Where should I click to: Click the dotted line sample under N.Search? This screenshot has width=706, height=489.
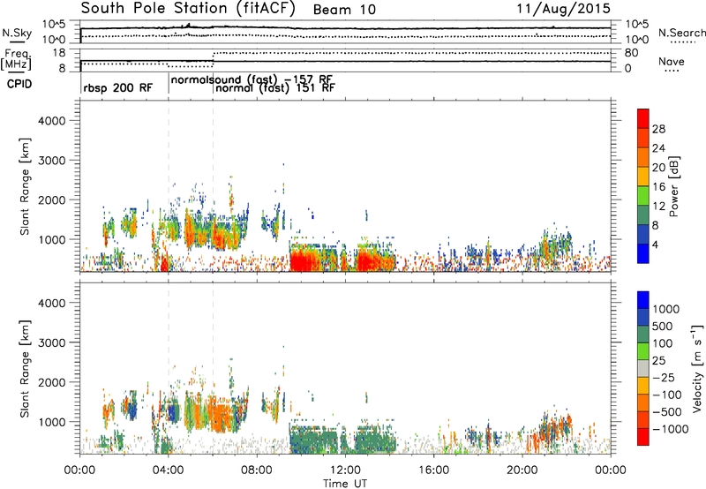coord(682,42)
